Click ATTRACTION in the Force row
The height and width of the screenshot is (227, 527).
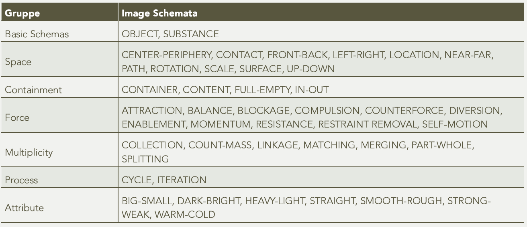coord(152,111)
